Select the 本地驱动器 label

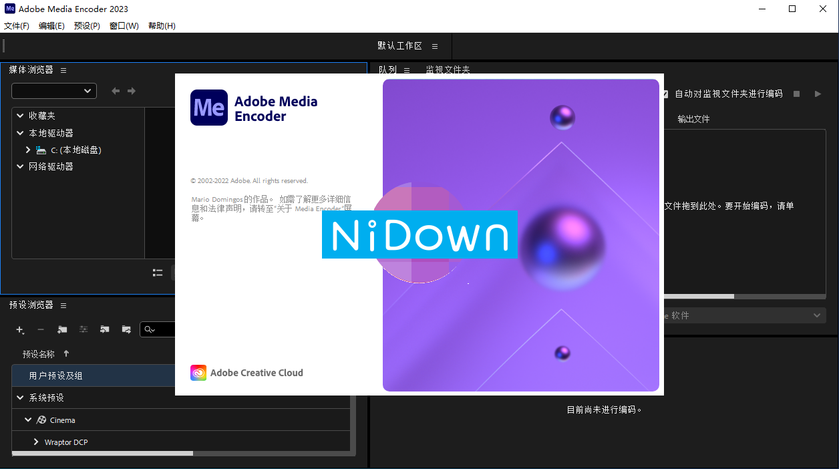[51, 133]
